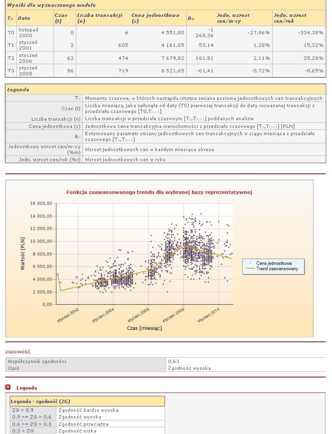Click the 'Zgodność wysoka' description value

(x=189, y=368)
